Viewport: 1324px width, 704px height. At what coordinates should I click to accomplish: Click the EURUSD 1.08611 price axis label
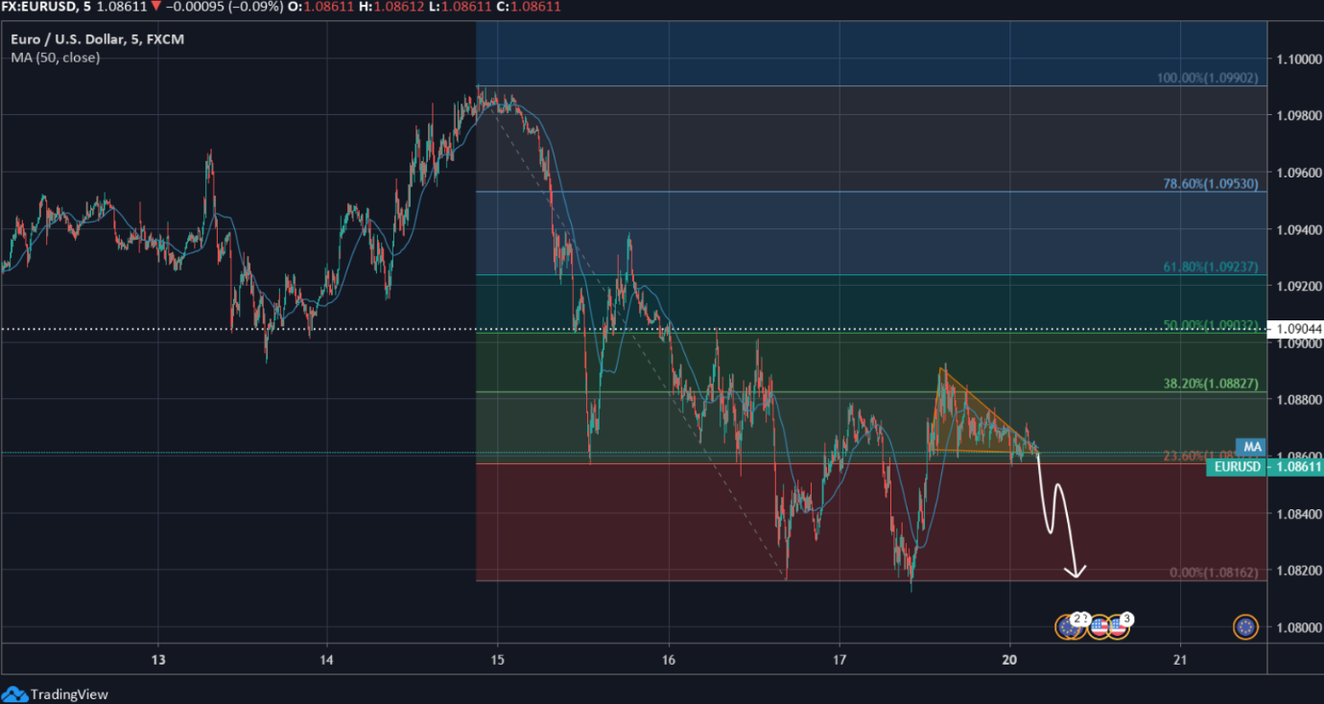pyautogui.click(x=1266, y=466)
